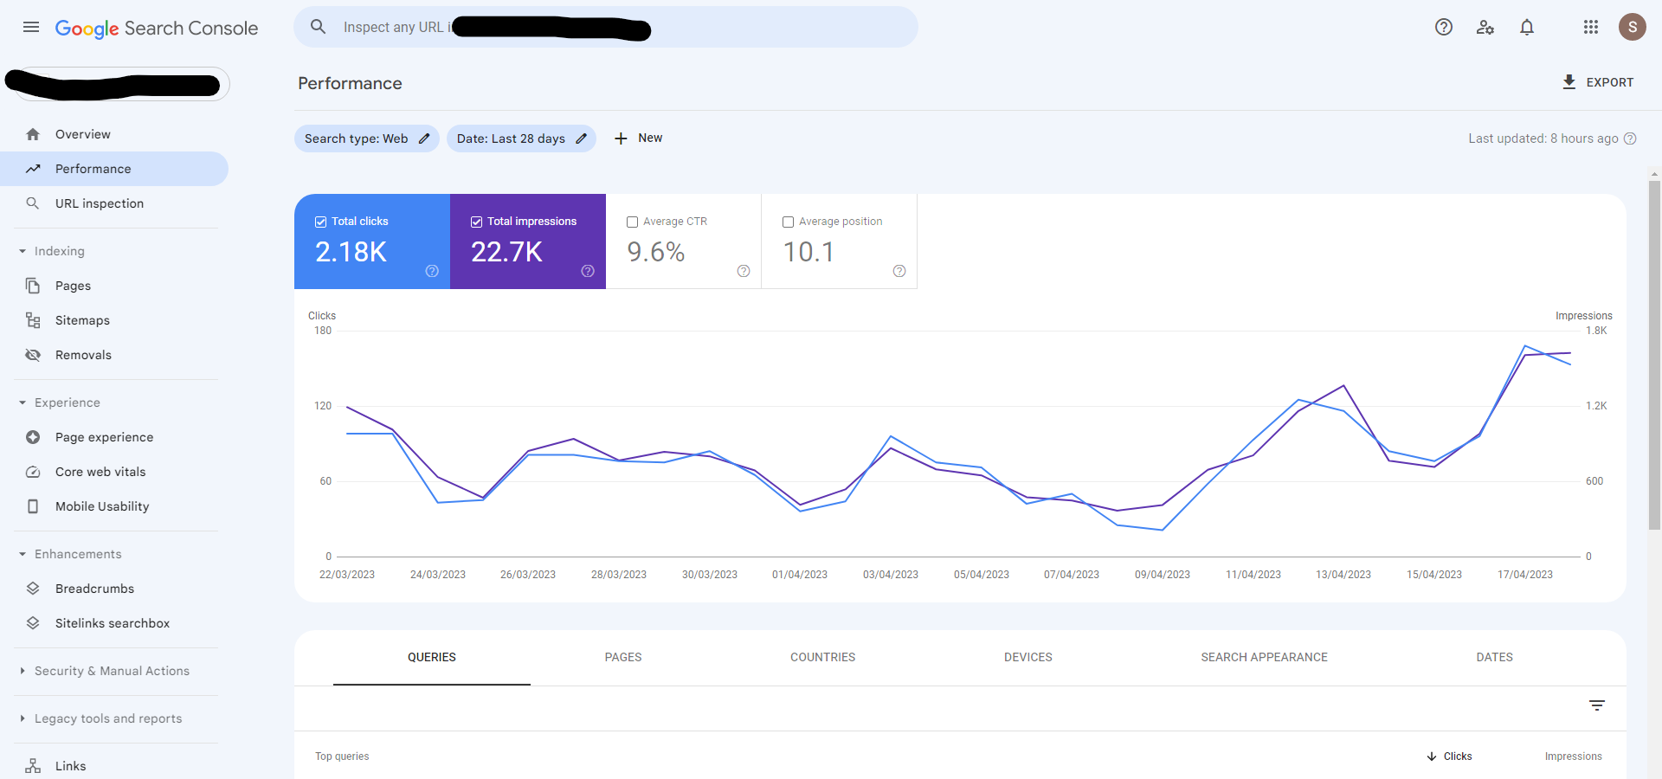
Task: Open users and settings icon
Action: (1485, 27)
